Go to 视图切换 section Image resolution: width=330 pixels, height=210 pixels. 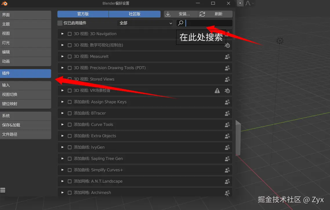coord(26,95)
